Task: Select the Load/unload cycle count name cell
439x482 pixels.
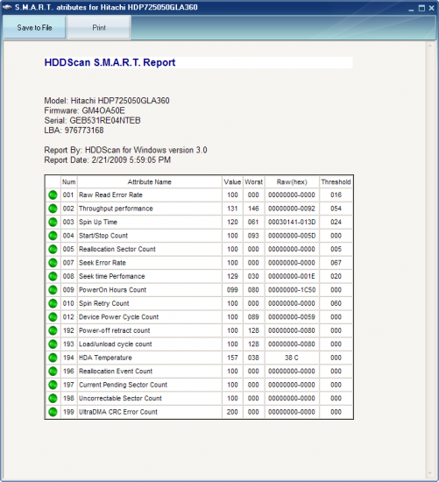Action: coord(150,344)
